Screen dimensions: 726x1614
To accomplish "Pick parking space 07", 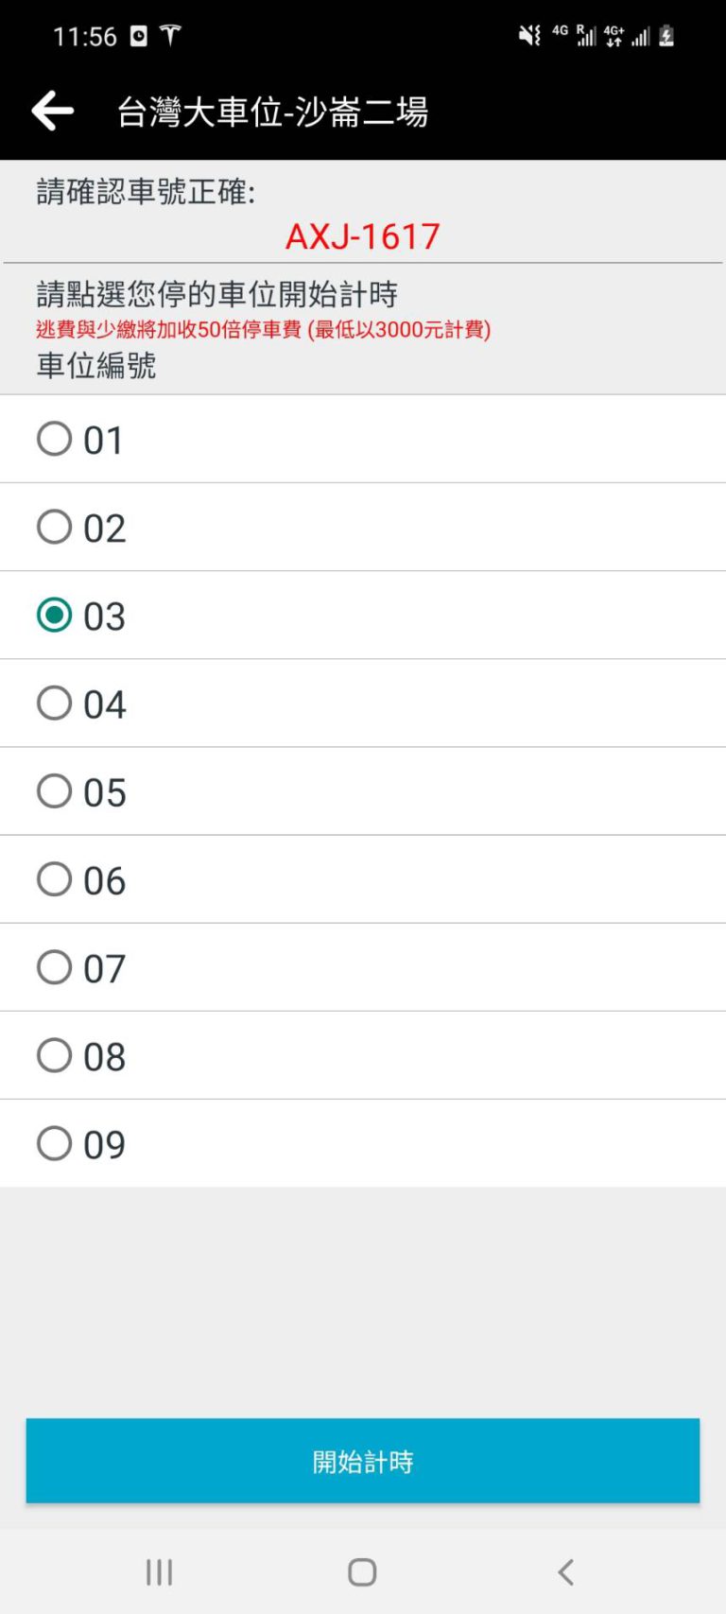I will [x=363, y=966].
